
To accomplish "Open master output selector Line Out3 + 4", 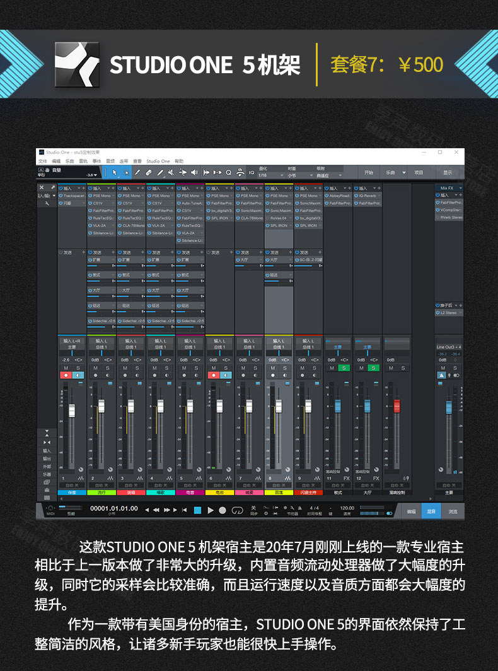I will [449, 347].
